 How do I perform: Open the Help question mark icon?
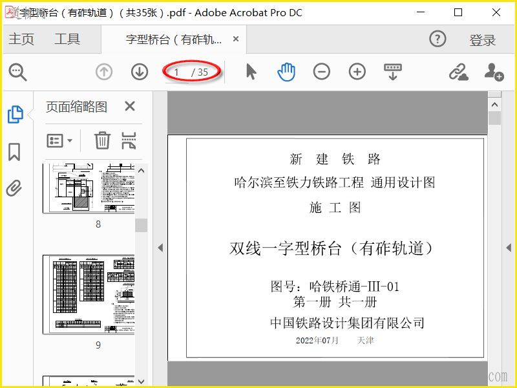(x=438, y=39)
